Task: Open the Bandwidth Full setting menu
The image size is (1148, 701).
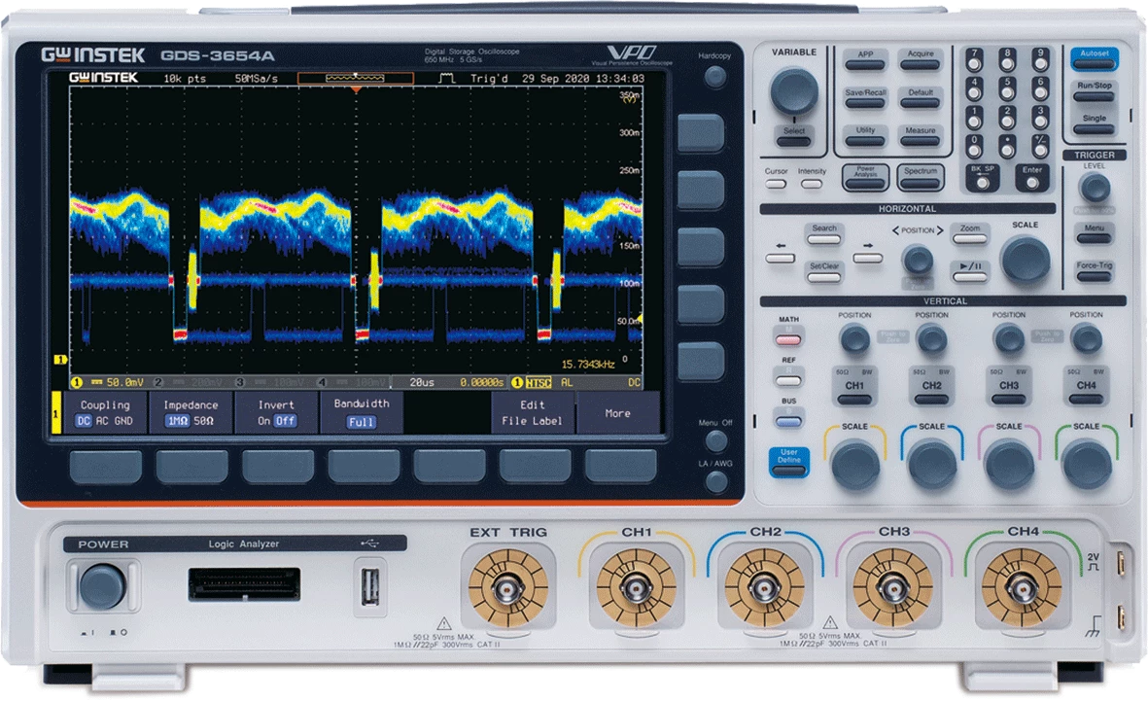Action: click(362, 413)
